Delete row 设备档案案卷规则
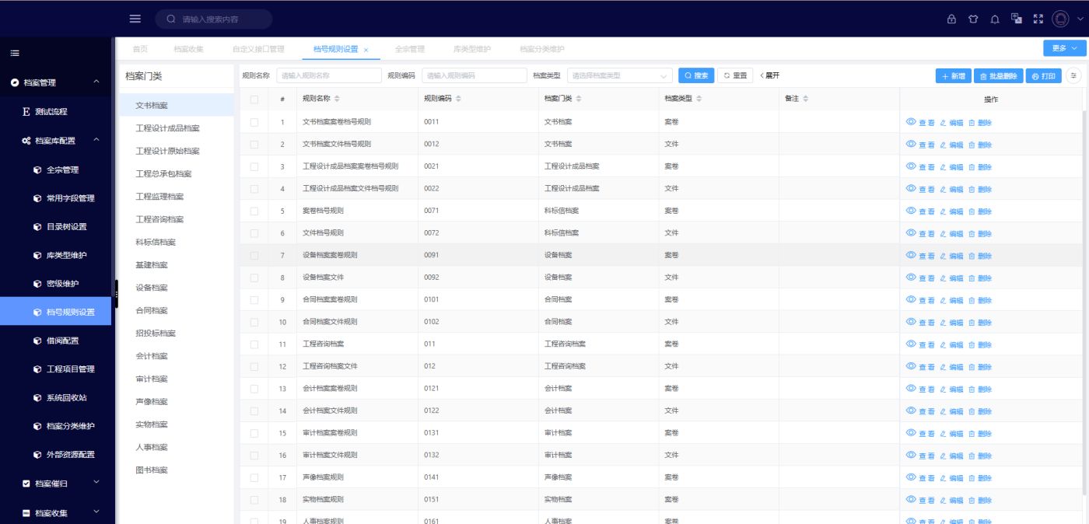1089x524 pixels. point(980,256)
